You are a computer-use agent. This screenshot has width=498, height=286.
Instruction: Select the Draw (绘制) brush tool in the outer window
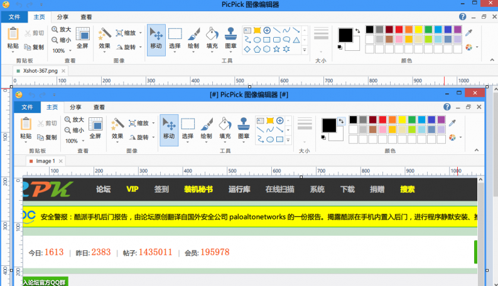[x=193, y=40]
